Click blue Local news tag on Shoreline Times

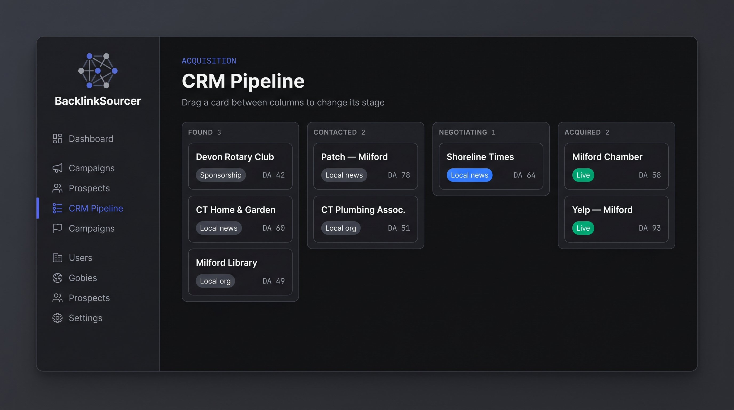click(469, 175)
